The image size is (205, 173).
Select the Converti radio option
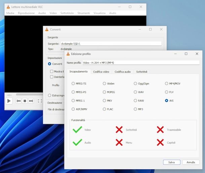(49, 64)
